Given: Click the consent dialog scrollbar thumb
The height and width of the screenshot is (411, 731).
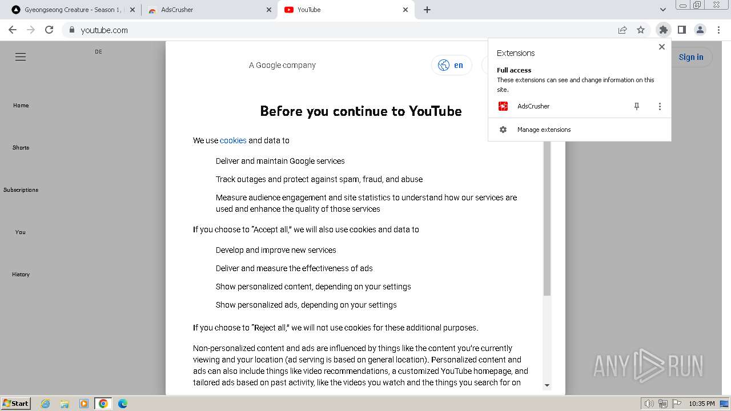Looking at the screenshot, I should coord(547,217).
